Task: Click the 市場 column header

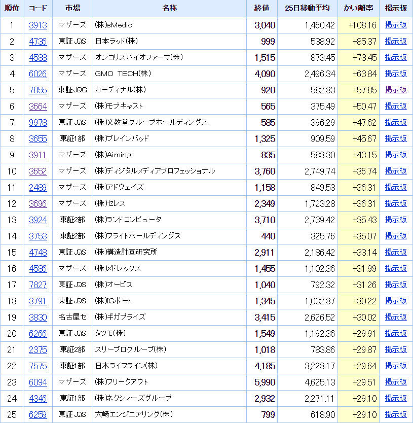Action: click(x=72, y=8)
